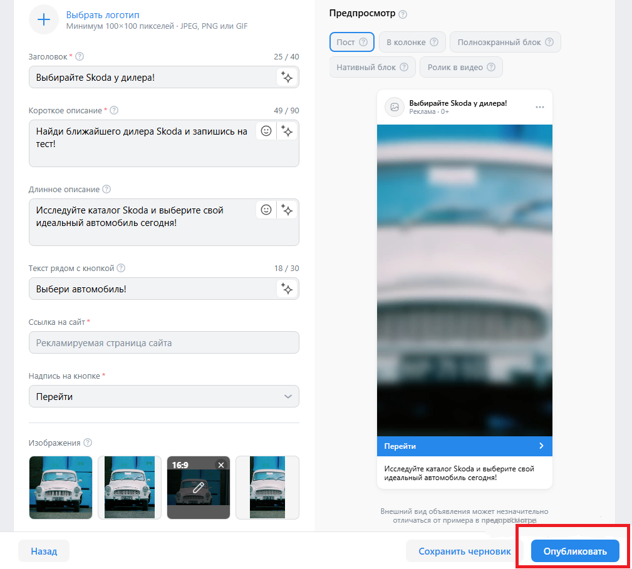The width and height of the screenshot is (632, 569).
Task: Select 'Нативный блок' preview format
Action: click(x=372, y=67)
